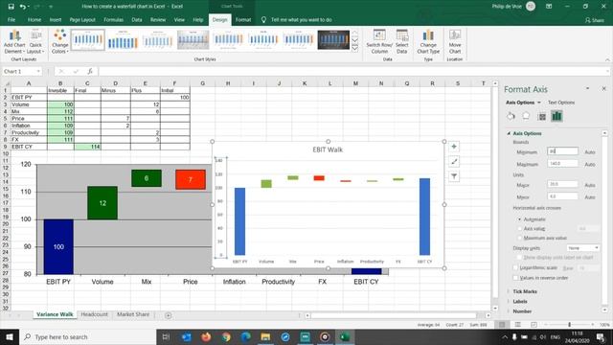Open the Quick Layout gallery
This screenshot has height=345, width=613.
point(35,41)
